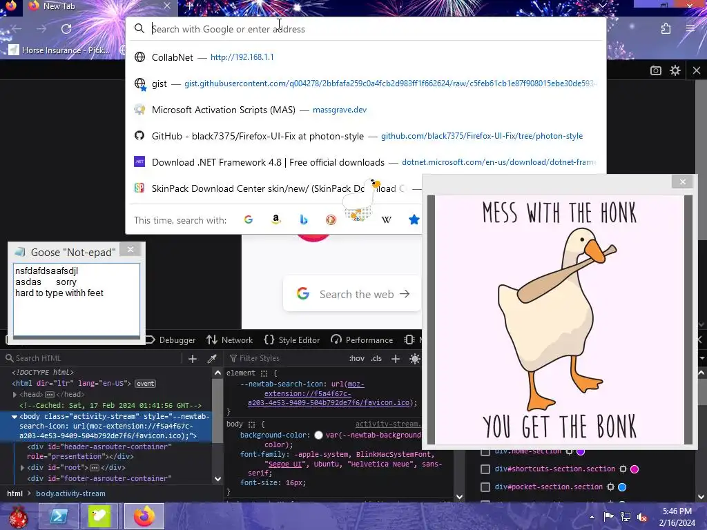Open the Performance tab
The height and width of the screenshot is (530, 707).
[362, 340]
